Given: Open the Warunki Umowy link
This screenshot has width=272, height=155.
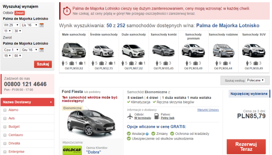Looking at the screenshot, I should [x=208, y=110].
